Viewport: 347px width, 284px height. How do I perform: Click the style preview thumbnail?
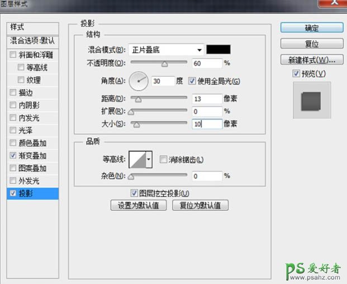(x=312, y=100)
